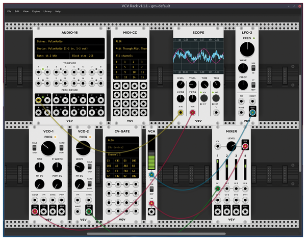306x240 pixels.
Task: Click VCA CV input jack
Action: pos(151,174)
